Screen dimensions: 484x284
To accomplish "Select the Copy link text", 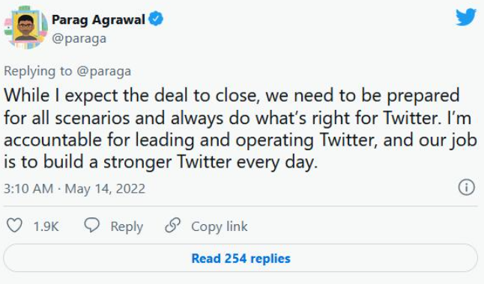I will click(220, 227).
